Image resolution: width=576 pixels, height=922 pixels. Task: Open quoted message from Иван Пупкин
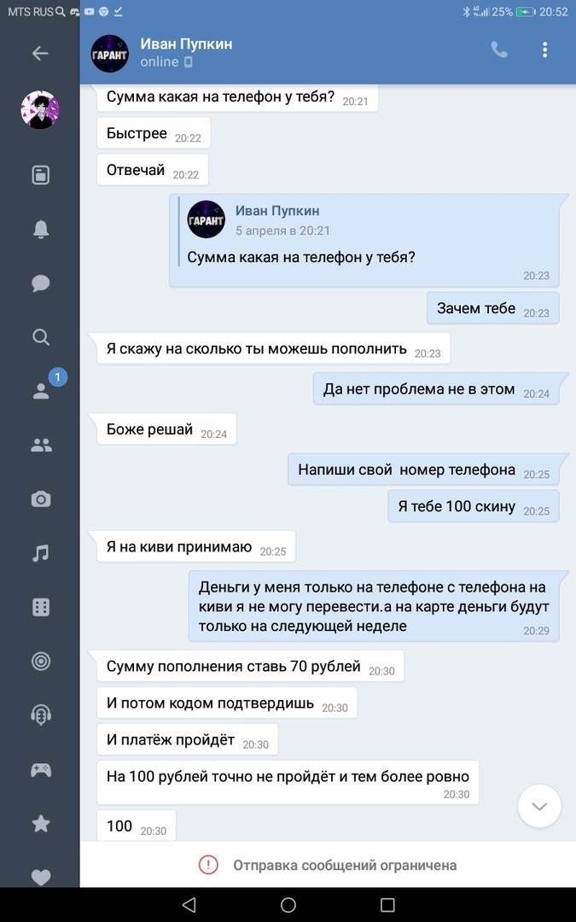click(364, 241)
